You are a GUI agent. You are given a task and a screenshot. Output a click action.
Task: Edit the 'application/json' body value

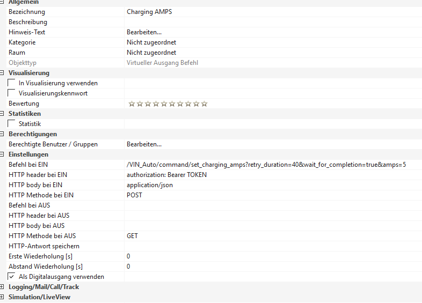pyautogui.click(x=273, y=185)
